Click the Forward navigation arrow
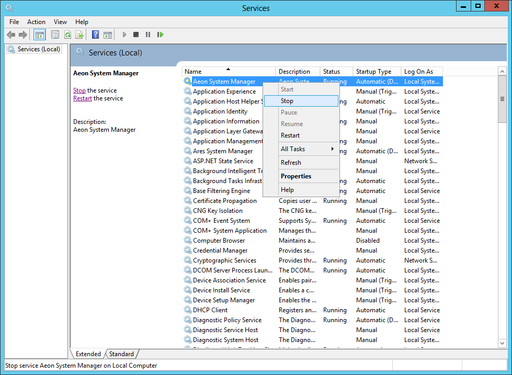 pyautogui.click(x=22, y=35)
